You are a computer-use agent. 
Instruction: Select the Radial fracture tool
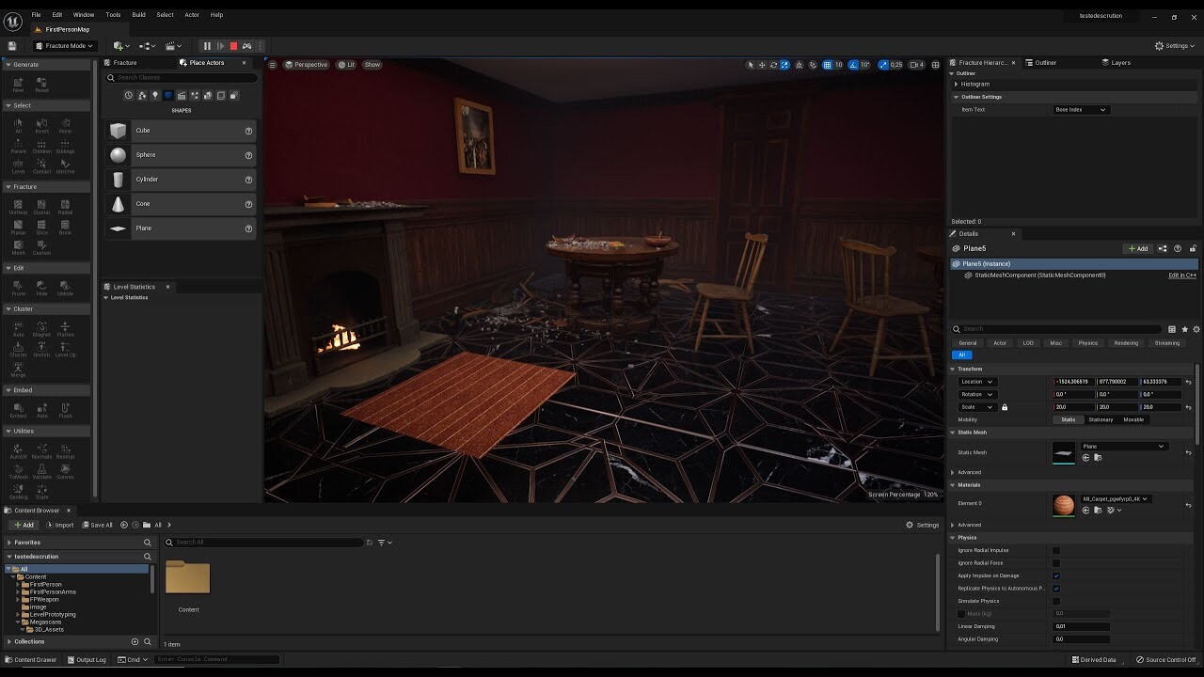(x=65, y=206)
